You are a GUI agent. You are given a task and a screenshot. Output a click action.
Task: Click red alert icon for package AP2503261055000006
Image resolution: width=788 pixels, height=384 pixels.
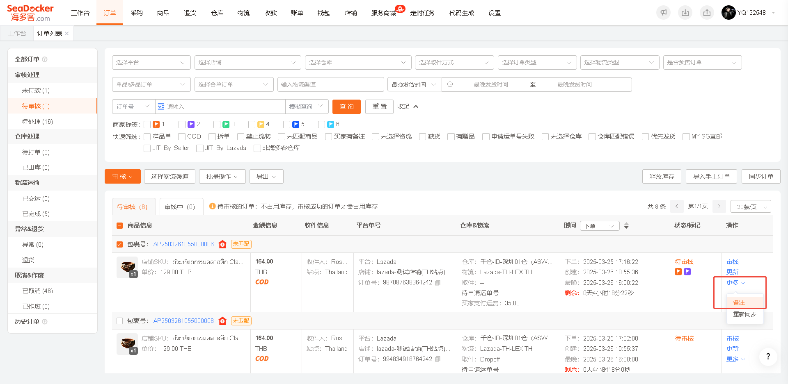pos(222,244)
